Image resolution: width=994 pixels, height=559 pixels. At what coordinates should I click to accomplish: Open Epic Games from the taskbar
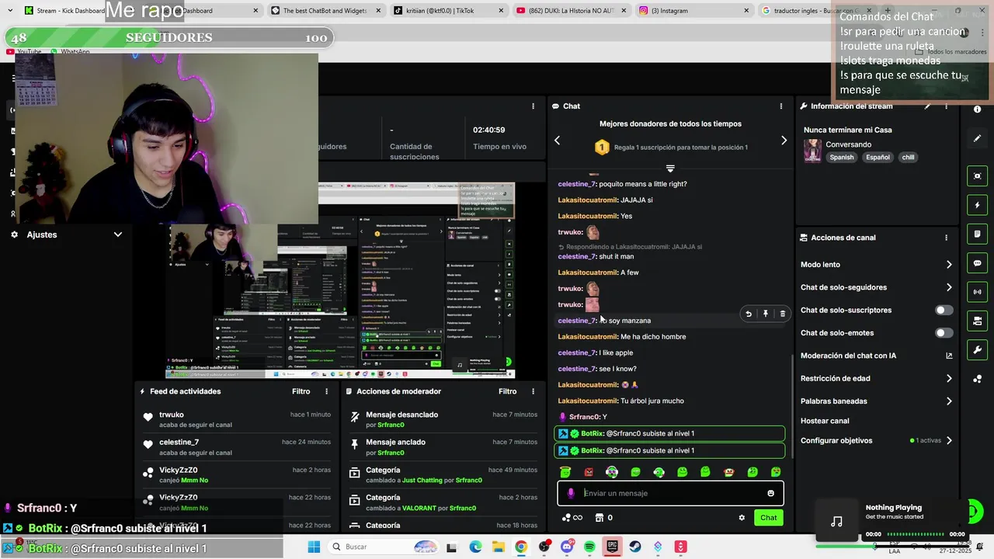[612, 547]
